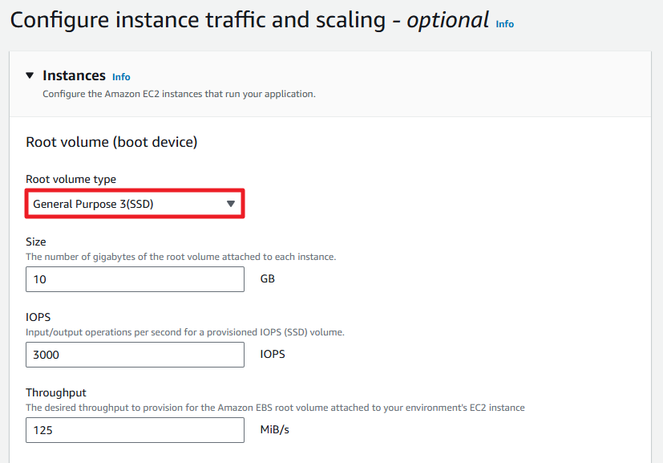Open the Info link beside the page title

504,24
